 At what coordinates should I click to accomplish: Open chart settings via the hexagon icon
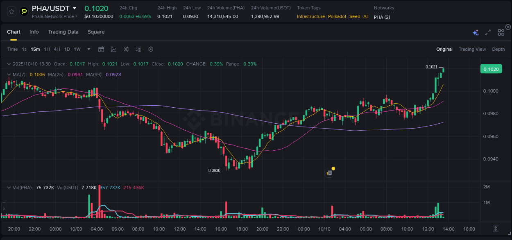(151, 49)
